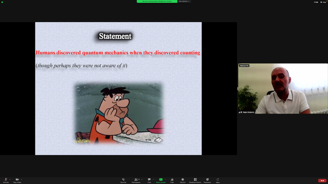Click the red End meeting button
This screenshot has height=184, width=328.
coord(322,181)
